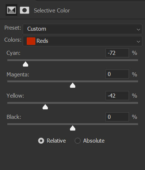Click the Relative label text

pyautogui.click(x=56, y=141)
